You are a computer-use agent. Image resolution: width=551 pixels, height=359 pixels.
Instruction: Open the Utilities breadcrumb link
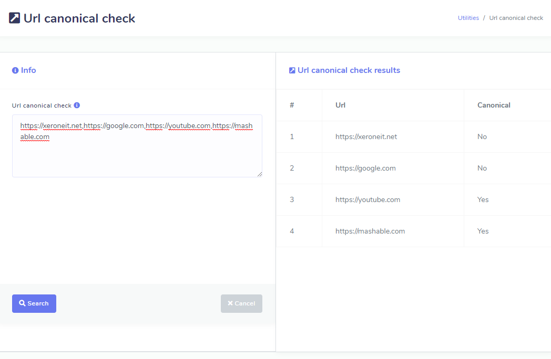point(468,18)
